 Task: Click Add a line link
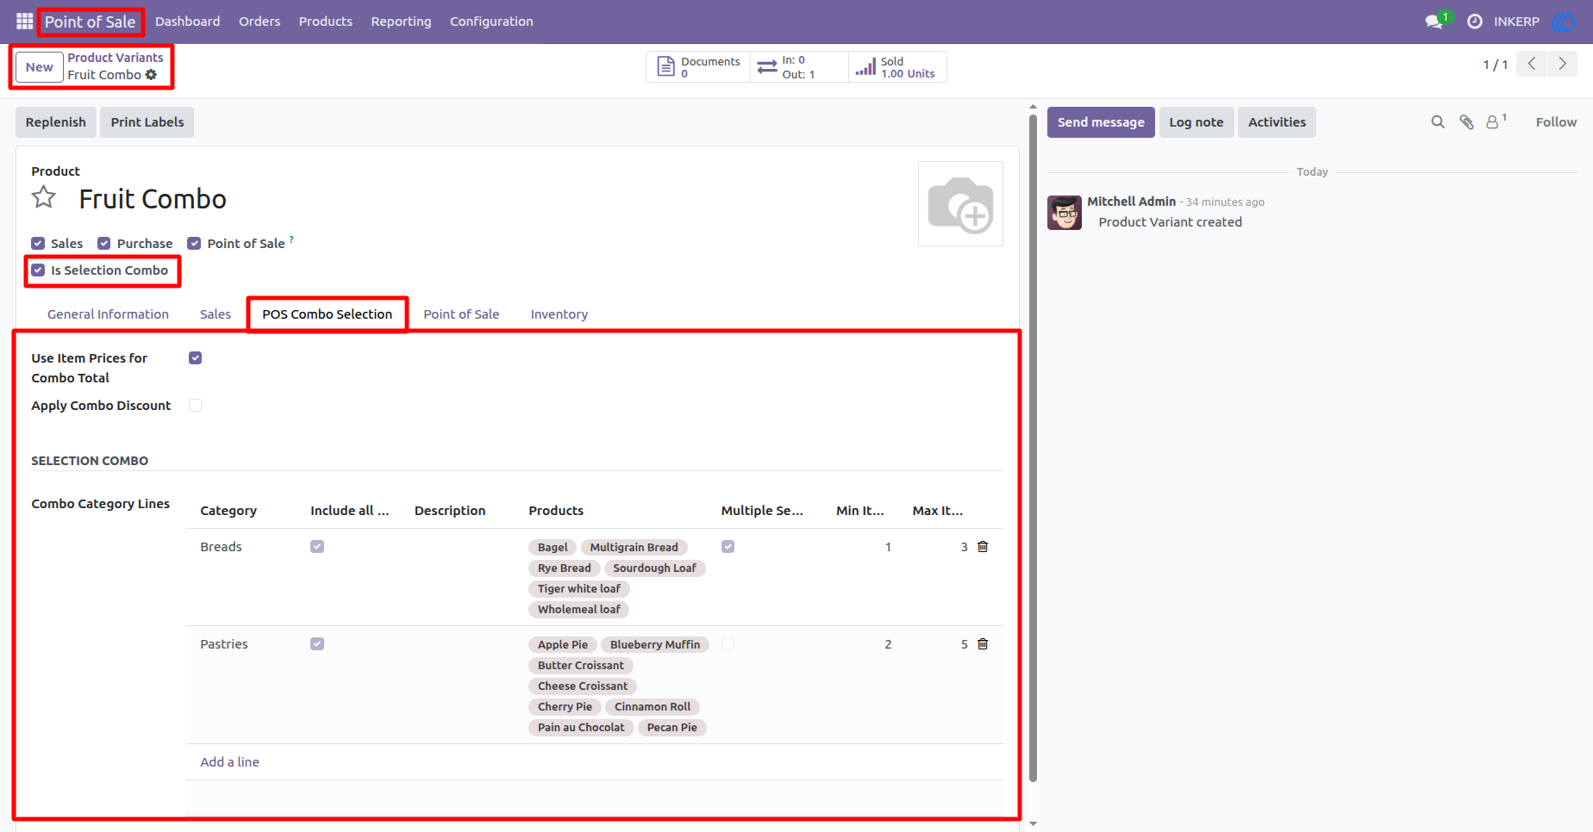click(x=230, y=762)
